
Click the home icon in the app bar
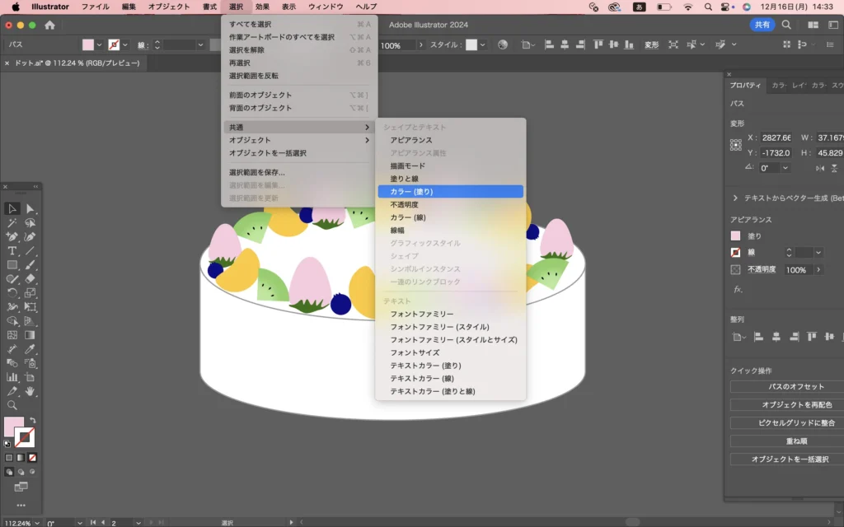point(49,26)
